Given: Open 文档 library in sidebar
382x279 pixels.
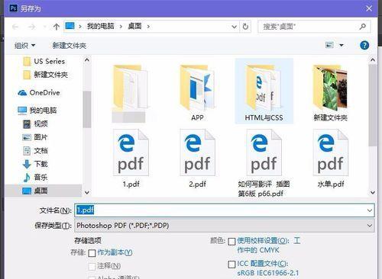Looking at the screenshot, I should click(35, 151).
